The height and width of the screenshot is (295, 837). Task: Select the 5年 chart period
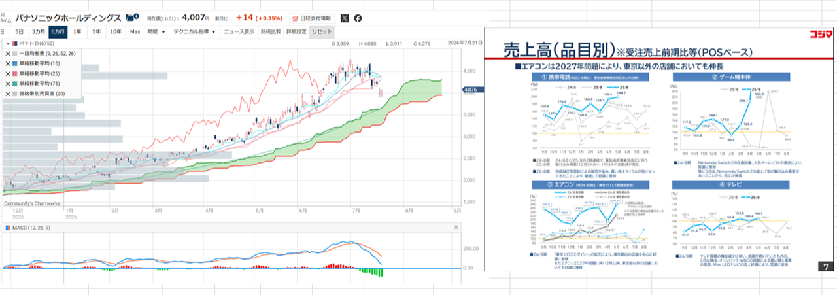96,31
